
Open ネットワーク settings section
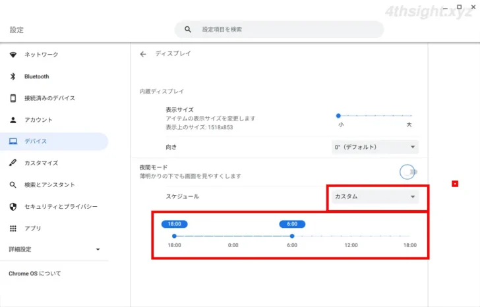(54, 55)
